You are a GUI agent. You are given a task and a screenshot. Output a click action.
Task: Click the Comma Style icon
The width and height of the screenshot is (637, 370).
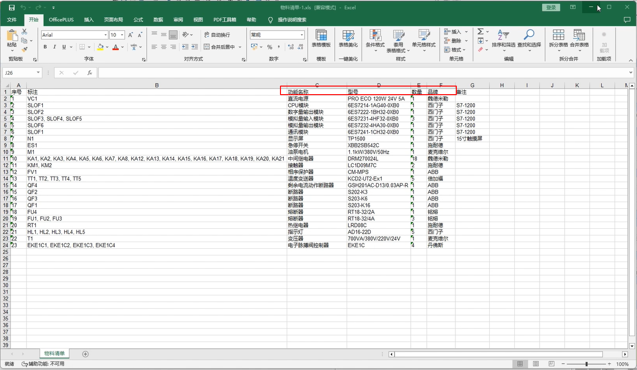pyautogui.click(x=278, y=47)
